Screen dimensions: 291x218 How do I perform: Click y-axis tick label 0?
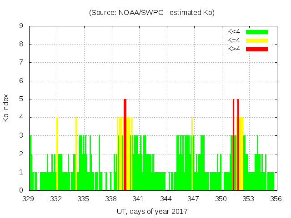tap(21, 190)
